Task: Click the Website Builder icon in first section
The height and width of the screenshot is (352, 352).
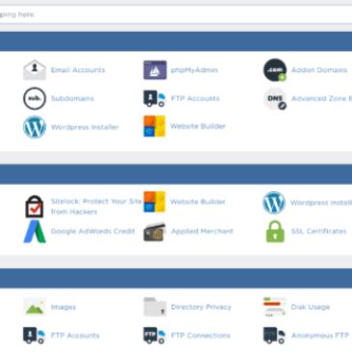Action: [154, 126]
